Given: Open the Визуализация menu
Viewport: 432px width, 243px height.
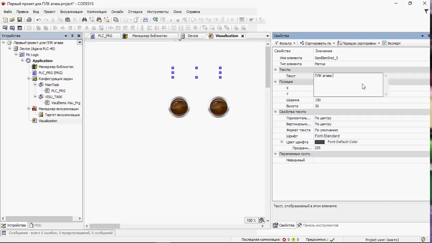Looking at the screenshot, I should coord(71,12).
